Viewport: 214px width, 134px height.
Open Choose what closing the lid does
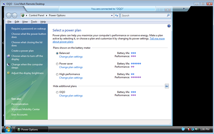27,44
